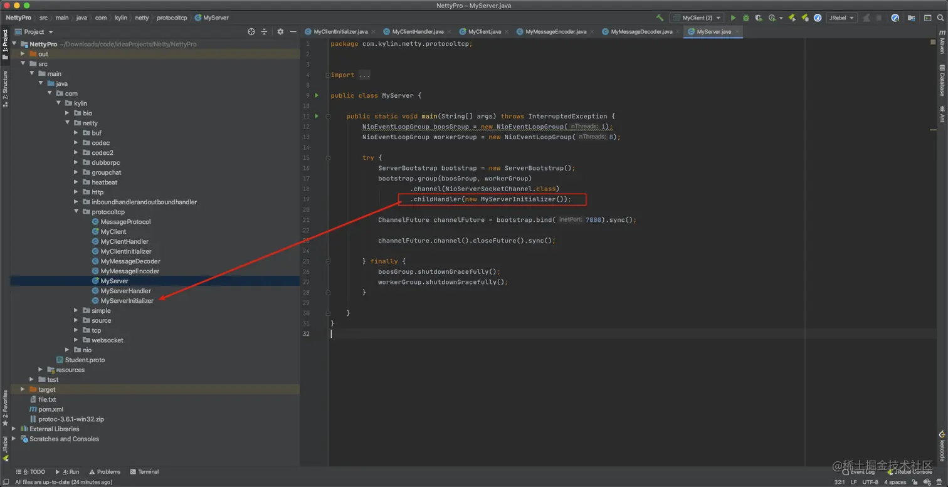Viewport: 948px width, 487px height.
Task: Click the UTF-8 encoding in status bar
Action: 870,482
